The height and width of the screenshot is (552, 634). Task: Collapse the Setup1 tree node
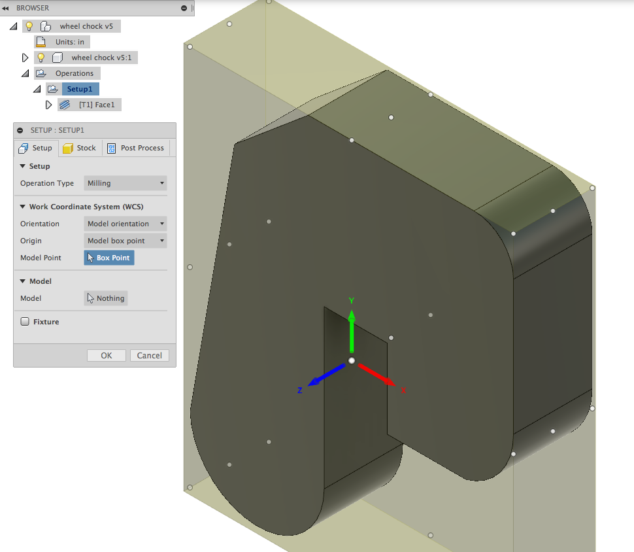[37, 89]
